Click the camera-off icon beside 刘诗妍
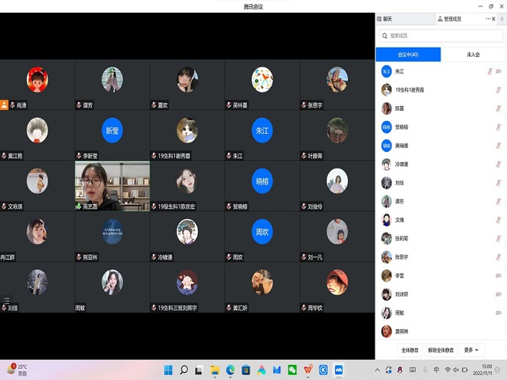Image resolution: width=507 pixels, height=380 pixels. 498,294
